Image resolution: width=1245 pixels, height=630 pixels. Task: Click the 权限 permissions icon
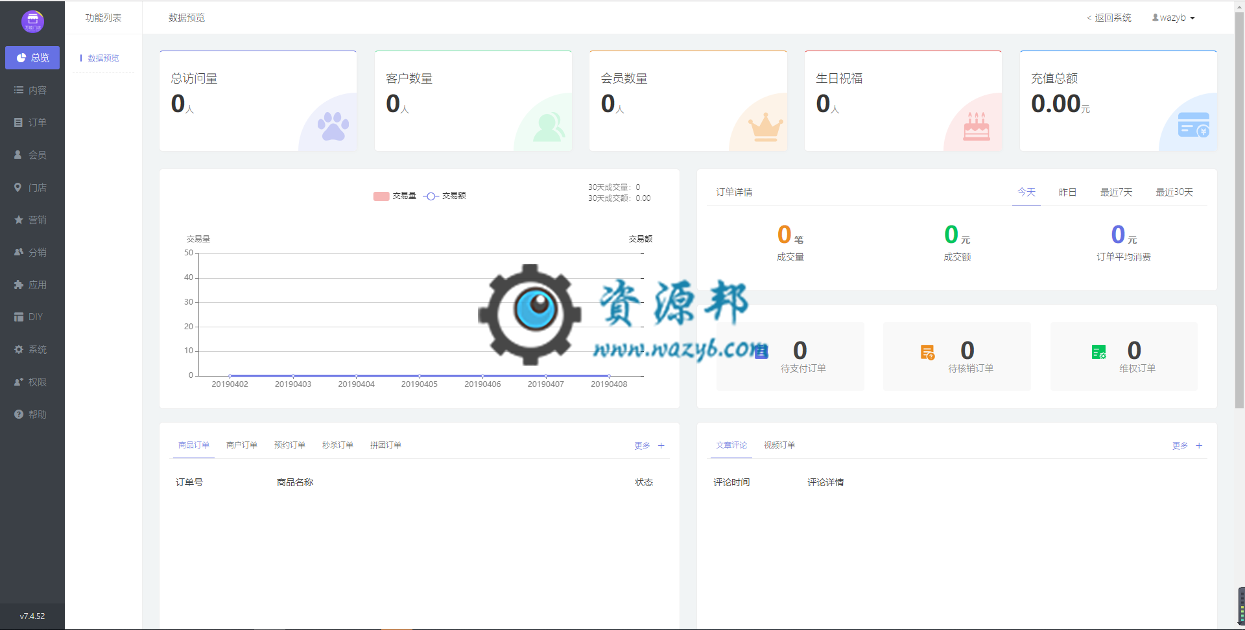coord(19,382)
